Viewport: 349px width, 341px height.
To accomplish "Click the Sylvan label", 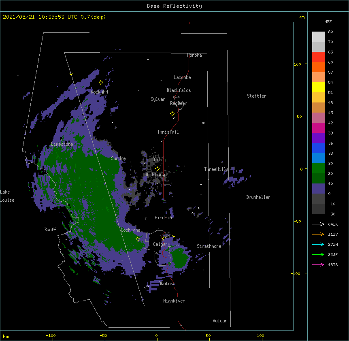I will point(158,99).
